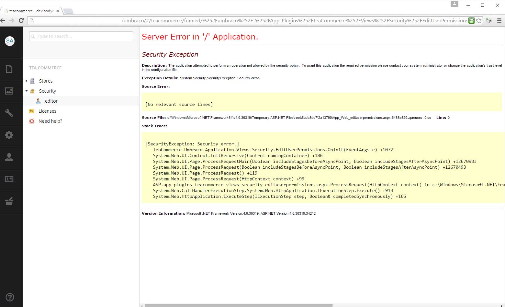505x307 pixels.
Task: Open the Help question mark icon
Action: point(10,297)
